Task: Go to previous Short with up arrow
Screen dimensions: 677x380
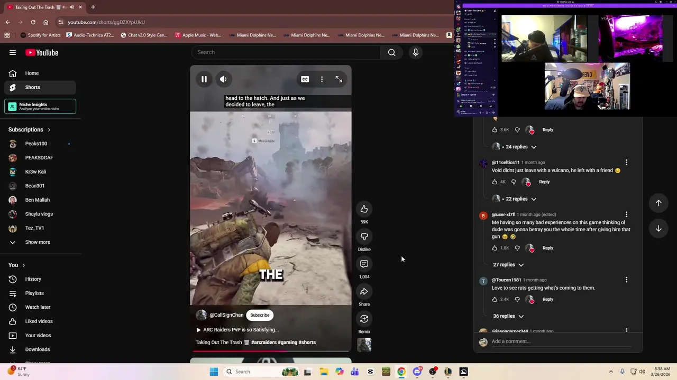Action: click(658, 203)
